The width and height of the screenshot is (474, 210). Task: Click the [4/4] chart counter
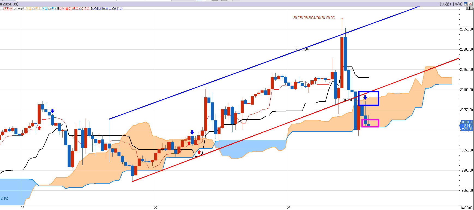tap(458, 4)
